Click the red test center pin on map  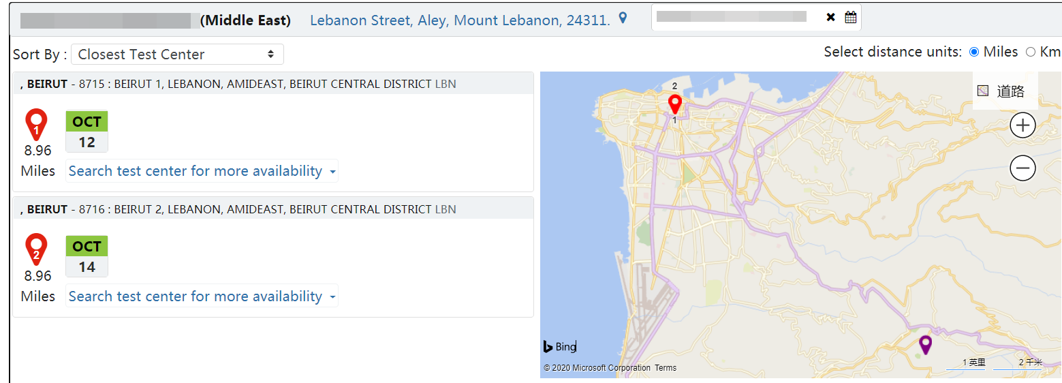(674, 104)
